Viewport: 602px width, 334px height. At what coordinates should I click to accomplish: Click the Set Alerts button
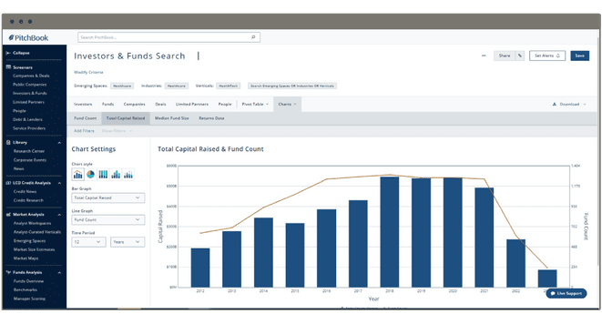[x=547, y=56]
